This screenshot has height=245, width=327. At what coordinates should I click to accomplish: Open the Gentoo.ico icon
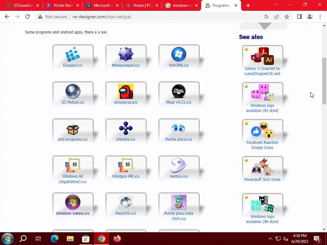pos(179,165)
